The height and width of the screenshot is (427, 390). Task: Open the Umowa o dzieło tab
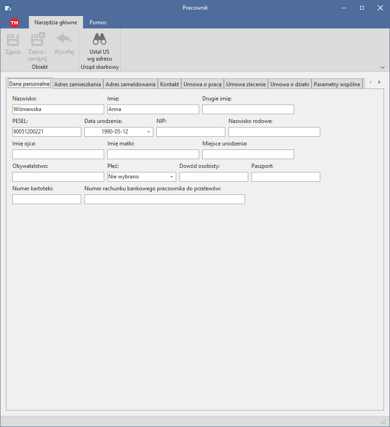pyautogui.click(x=290, y=84)
